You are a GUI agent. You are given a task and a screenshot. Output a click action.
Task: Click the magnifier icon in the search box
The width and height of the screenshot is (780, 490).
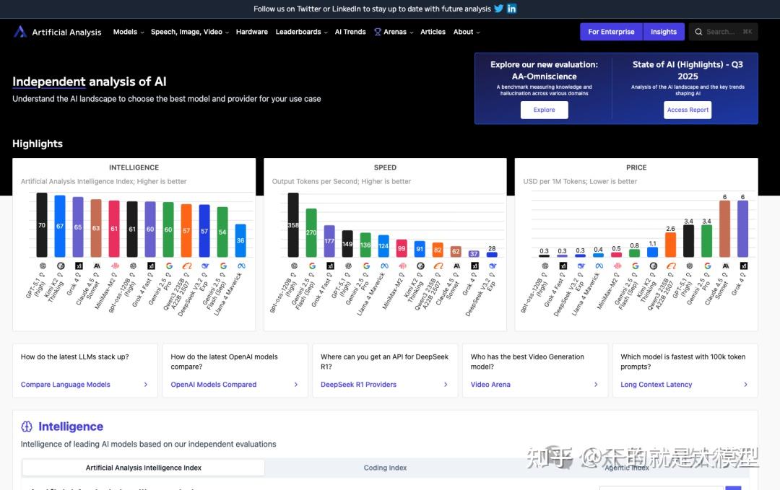point(698,32)
